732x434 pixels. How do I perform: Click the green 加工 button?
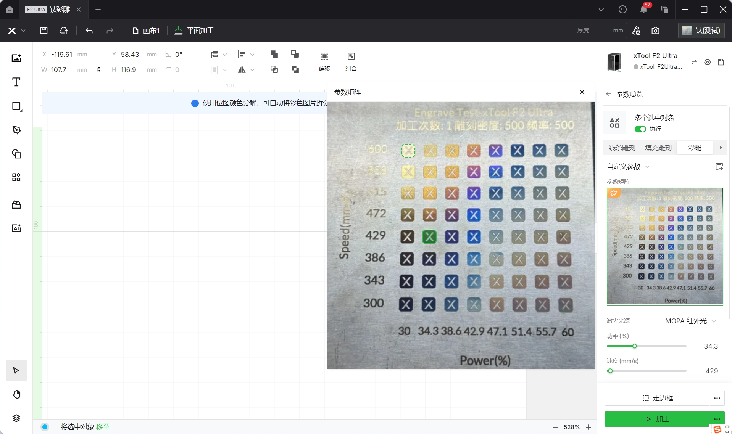pyautogui.click(x=657, y=419)
